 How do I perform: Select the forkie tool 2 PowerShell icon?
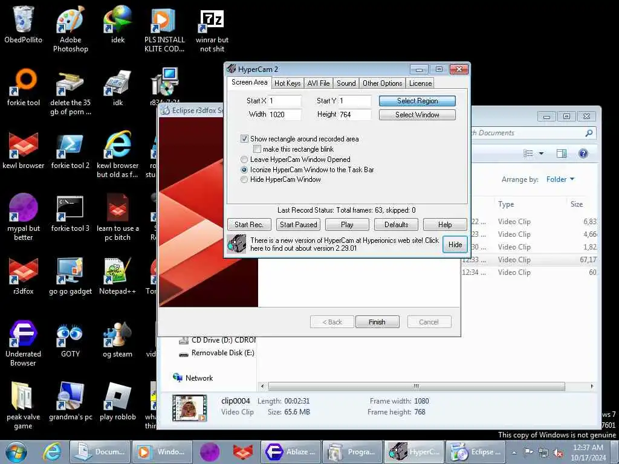pos(70,150)
